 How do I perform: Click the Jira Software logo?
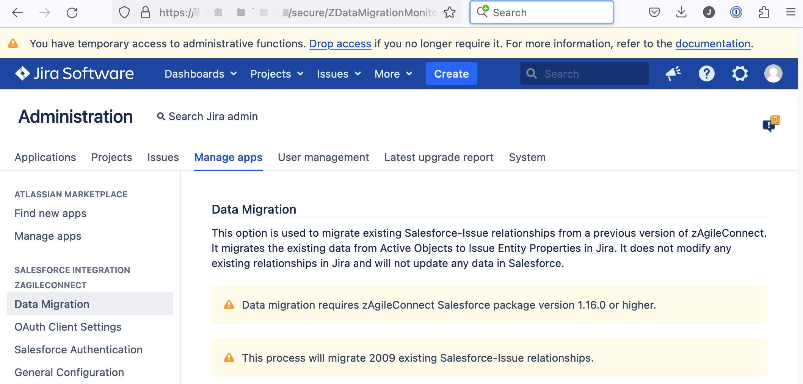pyautogui.click(x=74, y=73)
